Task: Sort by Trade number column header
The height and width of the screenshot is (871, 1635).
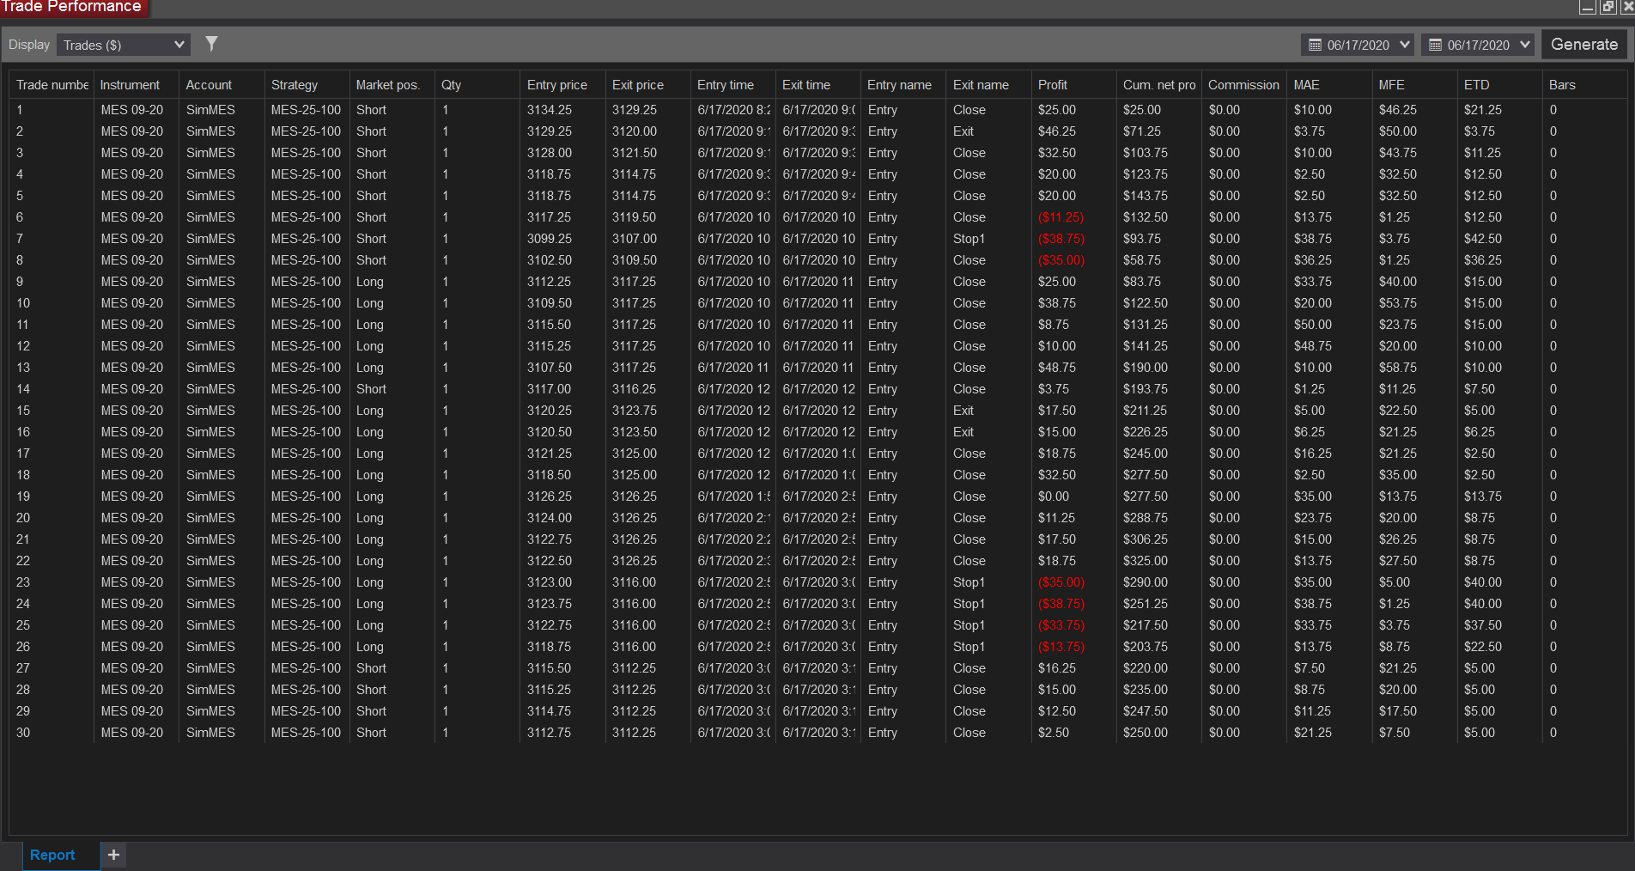Action: pos(52,85)
